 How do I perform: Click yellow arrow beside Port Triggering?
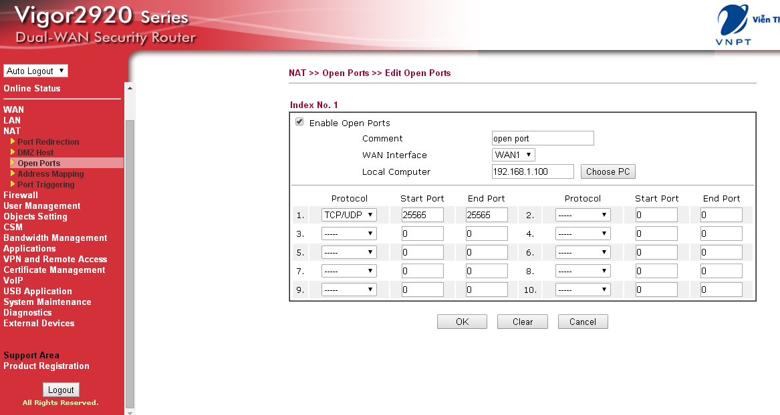(x=13, y=183)
